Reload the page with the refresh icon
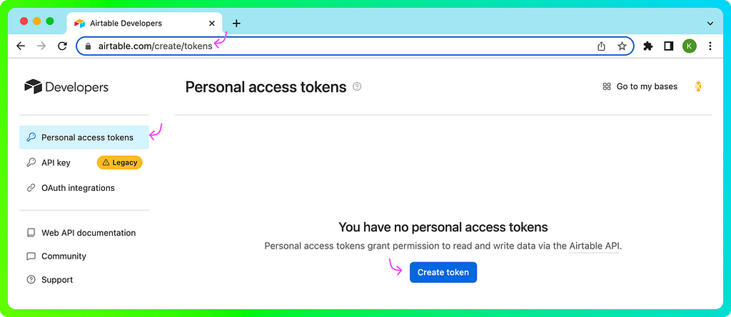The height and width of the screenshot is (317, 731). pyautogui.click(x=62, y=46)
